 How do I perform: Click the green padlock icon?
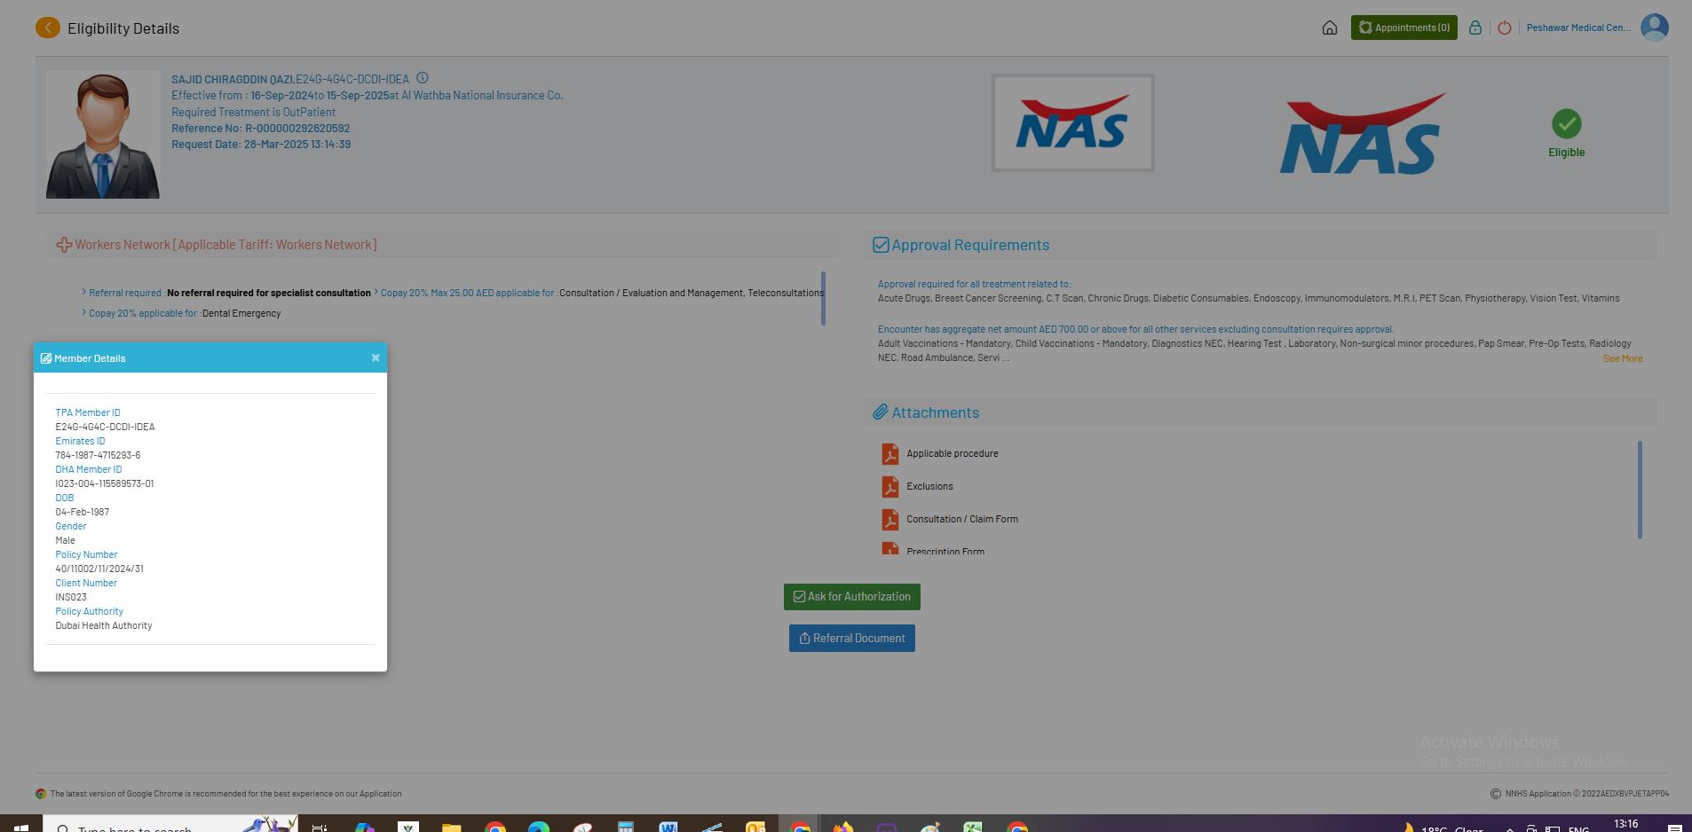1475,27
